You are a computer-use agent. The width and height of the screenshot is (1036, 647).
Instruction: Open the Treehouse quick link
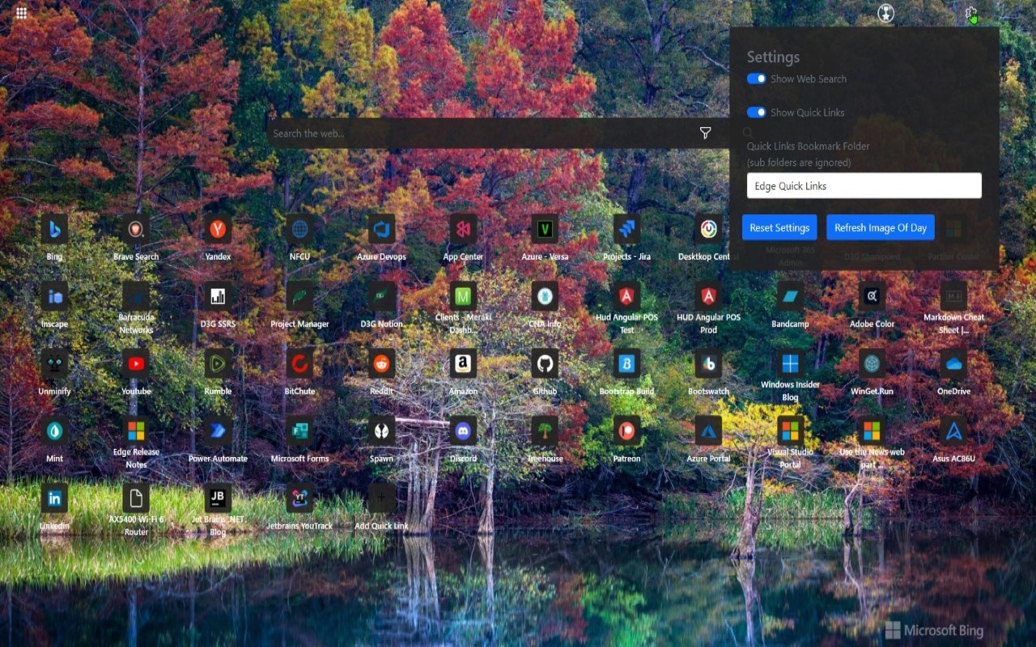(x=545, y=430)
